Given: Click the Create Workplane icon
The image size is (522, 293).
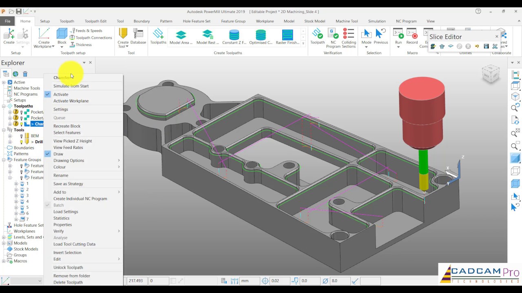Looking at the screenshot, I should coord(44,38).
